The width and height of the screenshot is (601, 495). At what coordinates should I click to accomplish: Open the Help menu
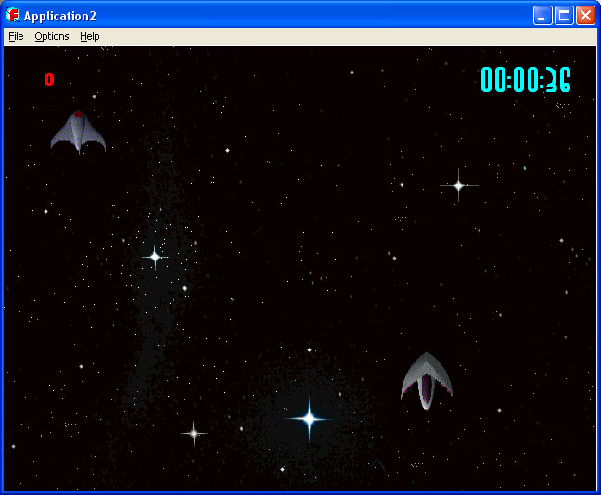tap(89, 36)
